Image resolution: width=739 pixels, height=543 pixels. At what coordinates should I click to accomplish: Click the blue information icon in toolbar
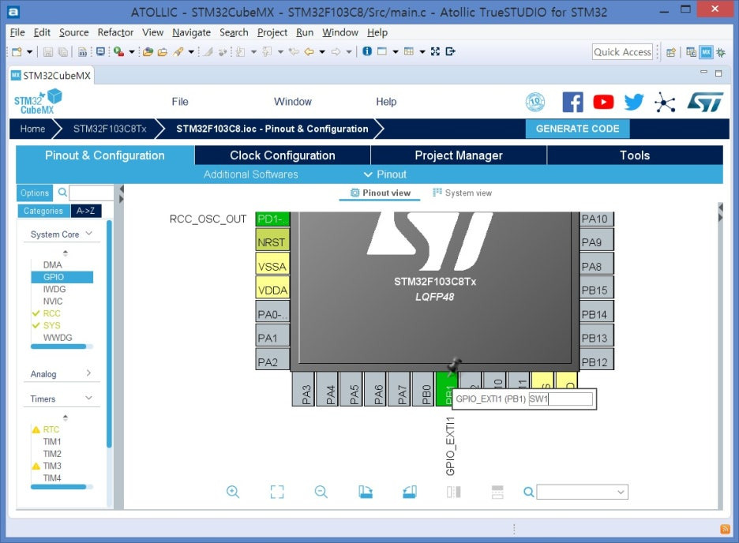point(367,51)
